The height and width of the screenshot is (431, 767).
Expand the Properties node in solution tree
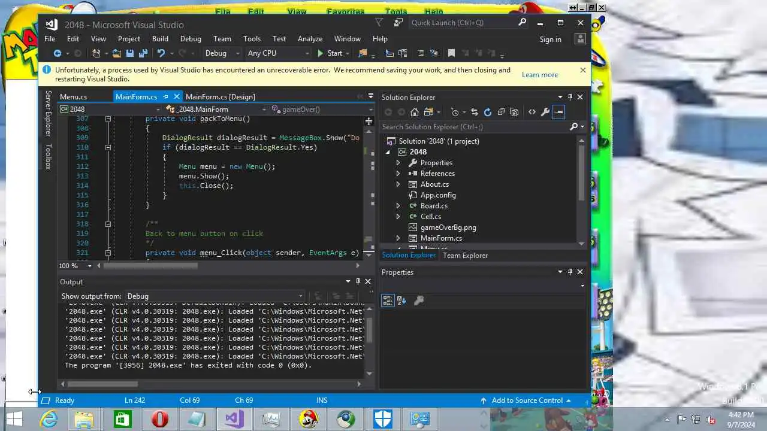pos(398,163)
